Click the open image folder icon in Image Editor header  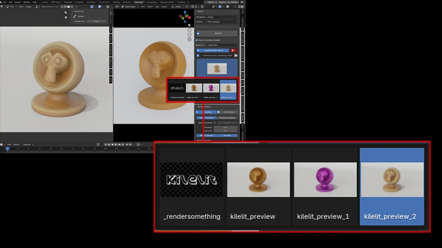pos(69,6)
